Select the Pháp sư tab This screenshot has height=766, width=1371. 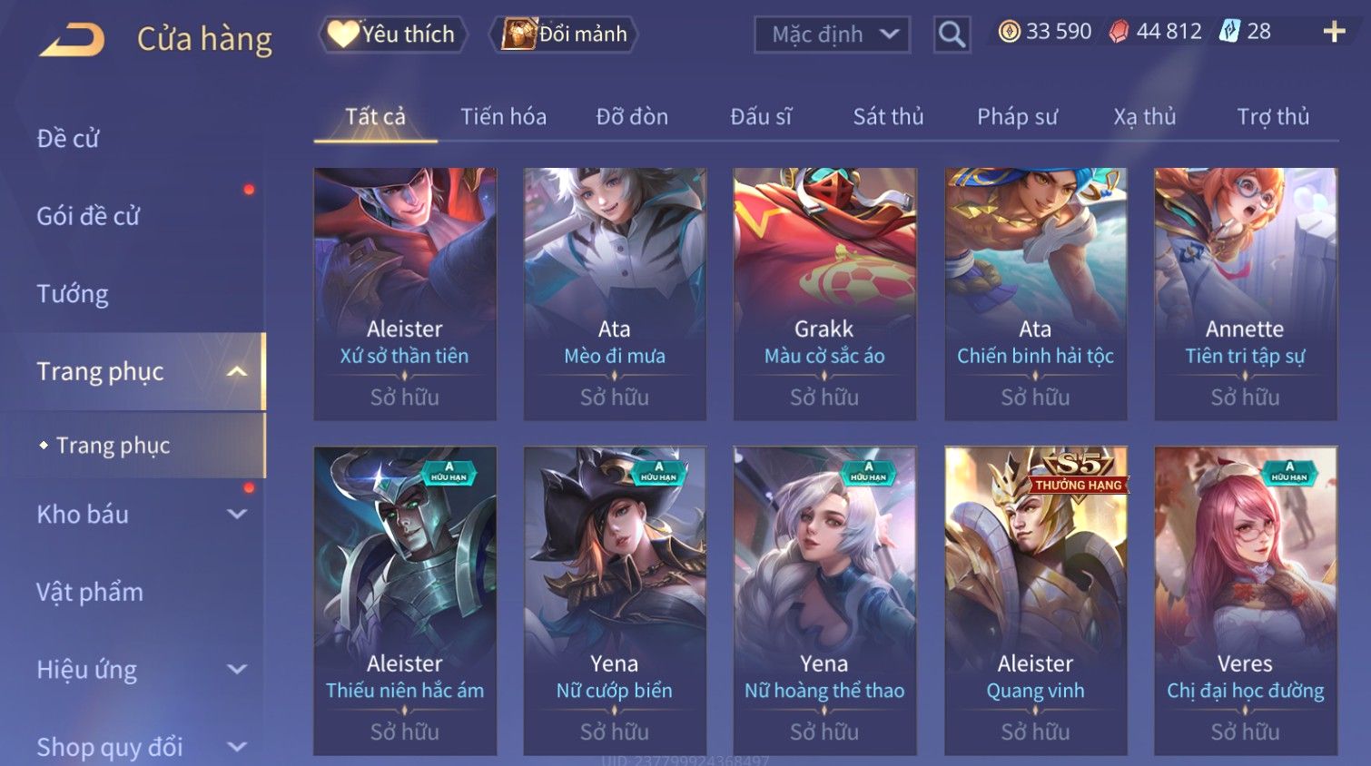1017,117
